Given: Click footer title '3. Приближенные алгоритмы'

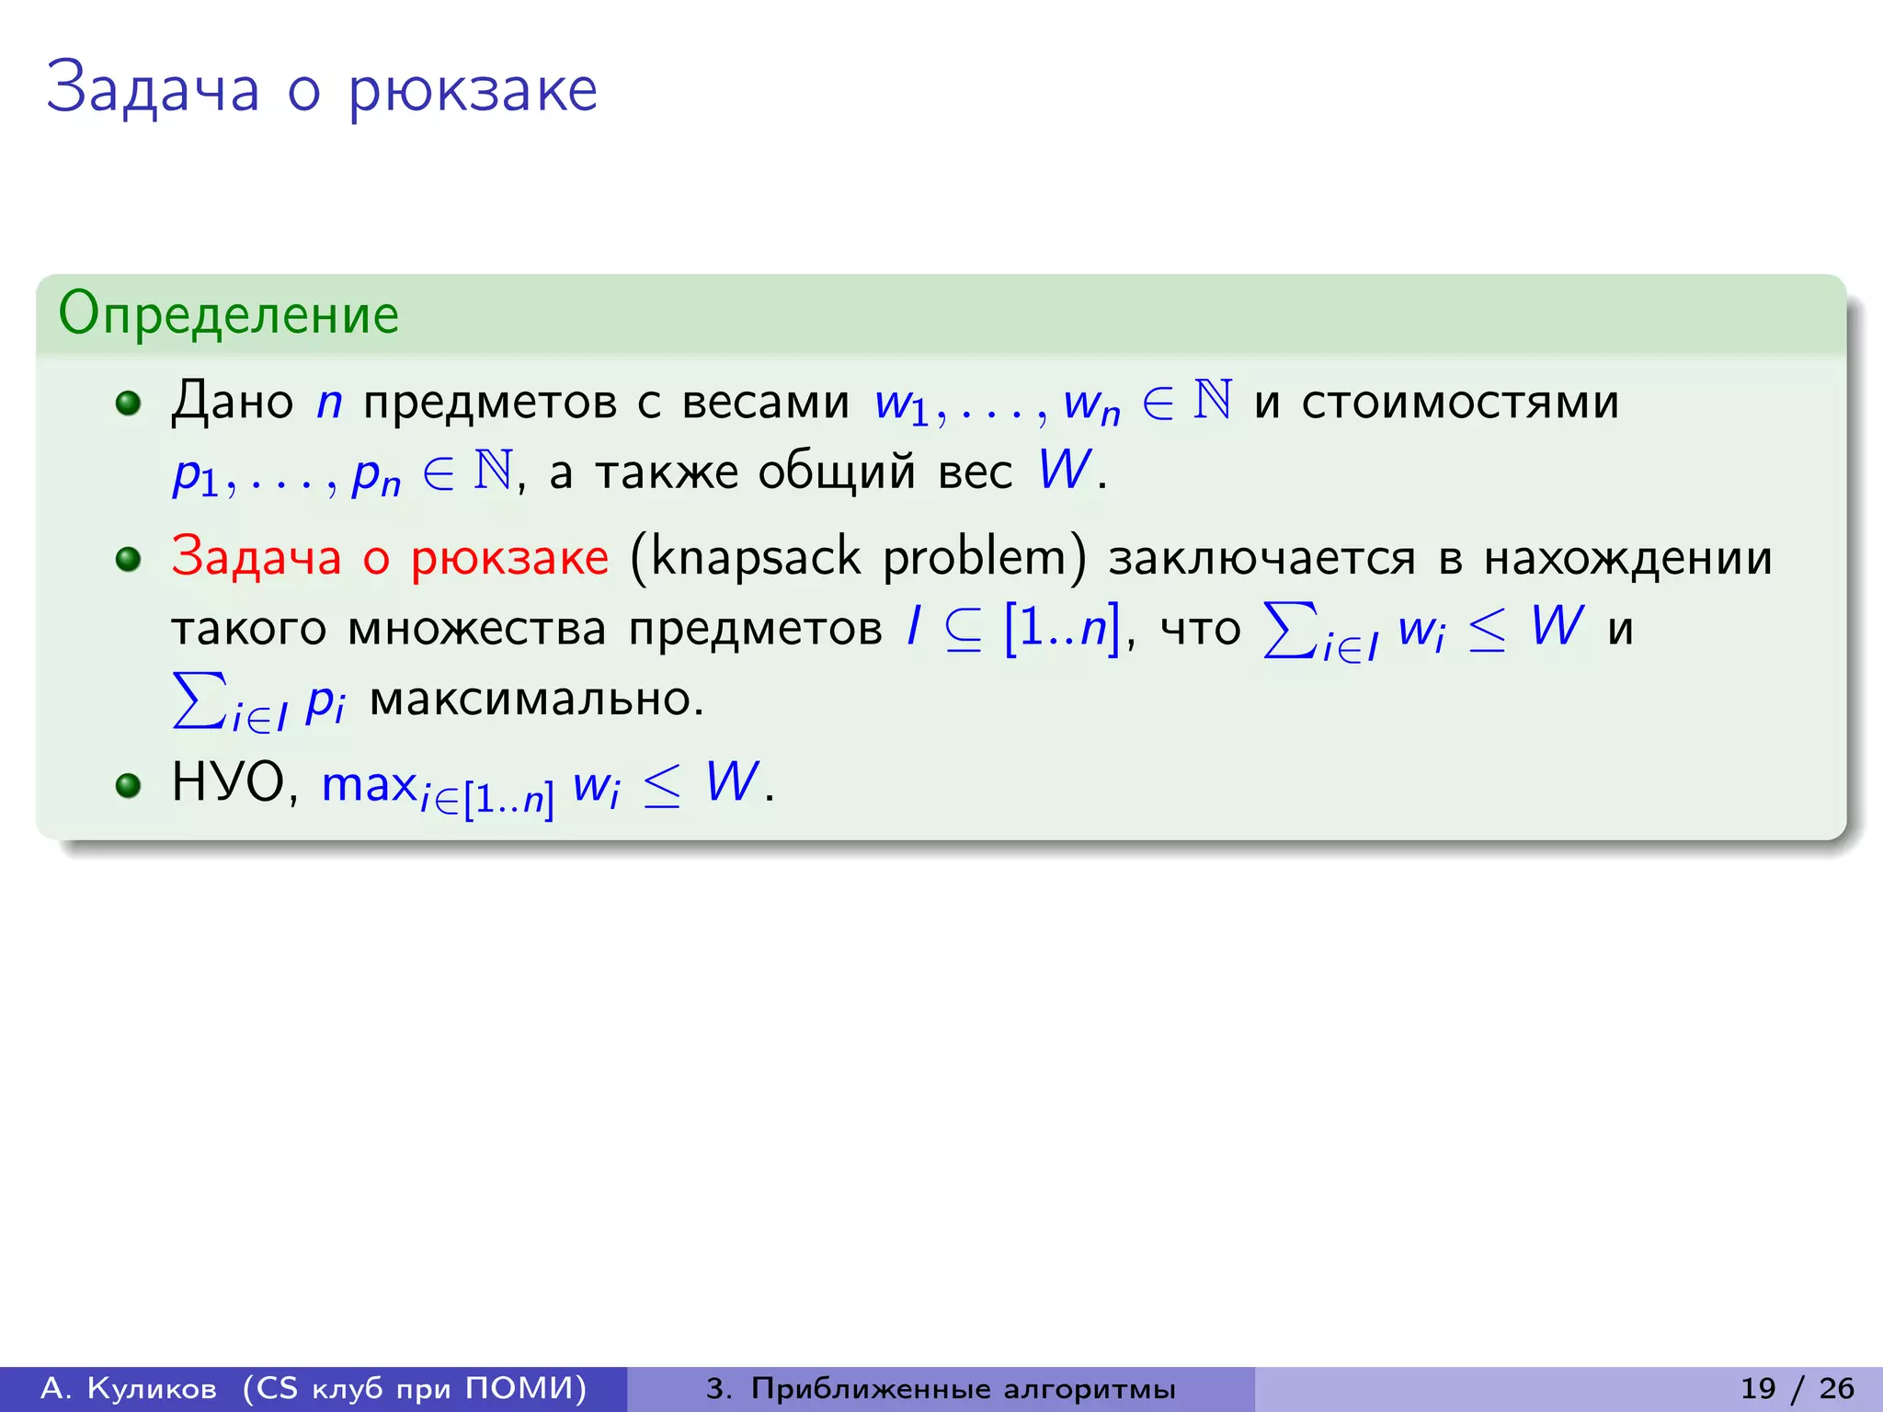Looking at the screenshot, I should point(941,1388).
